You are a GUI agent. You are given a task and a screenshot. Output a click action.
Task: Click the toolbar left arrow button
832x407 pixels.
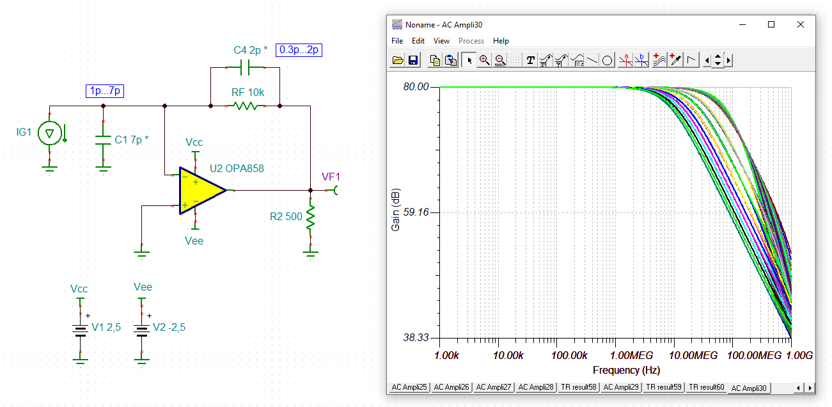(707, 60)
